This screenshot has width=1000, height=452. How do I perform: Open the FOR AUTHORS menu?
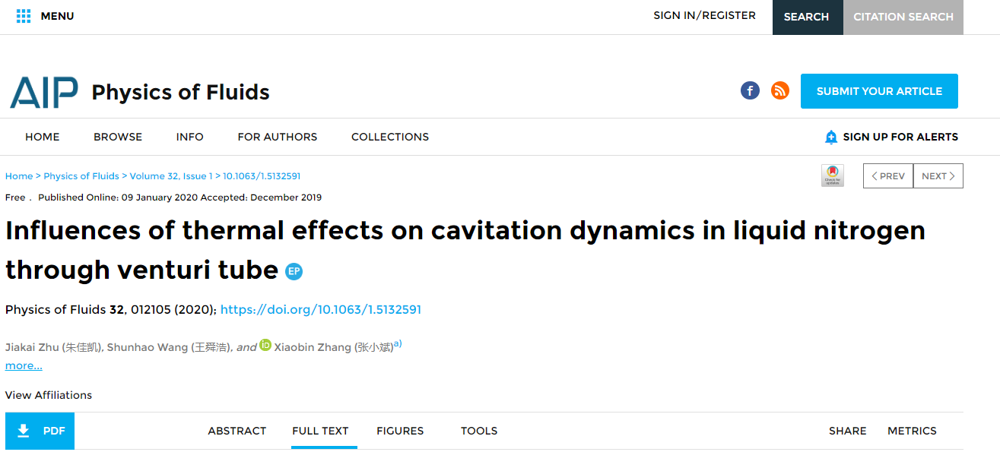point(278,137)
